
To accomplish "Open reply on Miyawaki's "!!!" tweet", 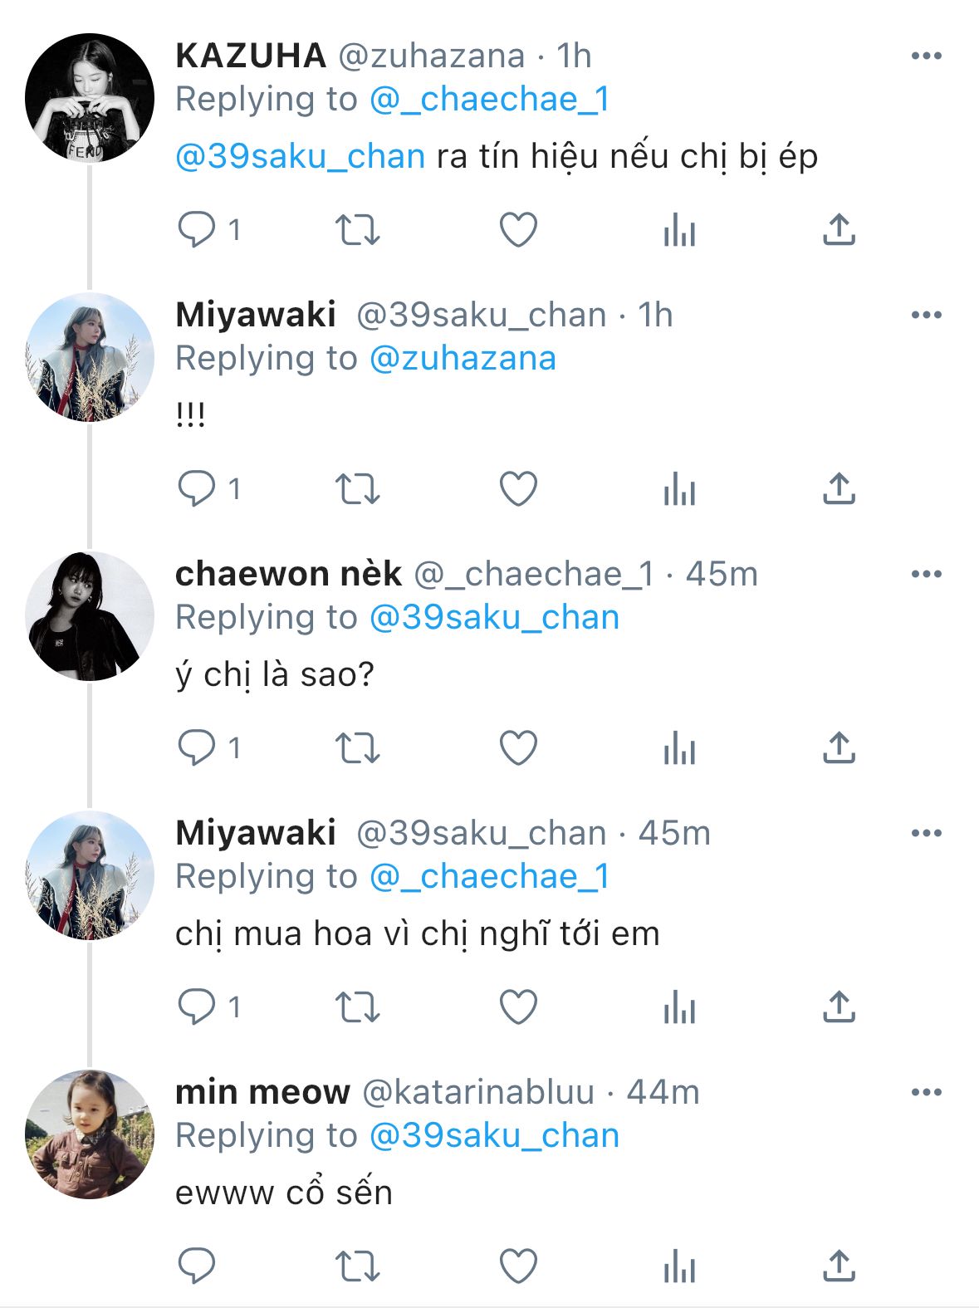I will coord(197,489).
